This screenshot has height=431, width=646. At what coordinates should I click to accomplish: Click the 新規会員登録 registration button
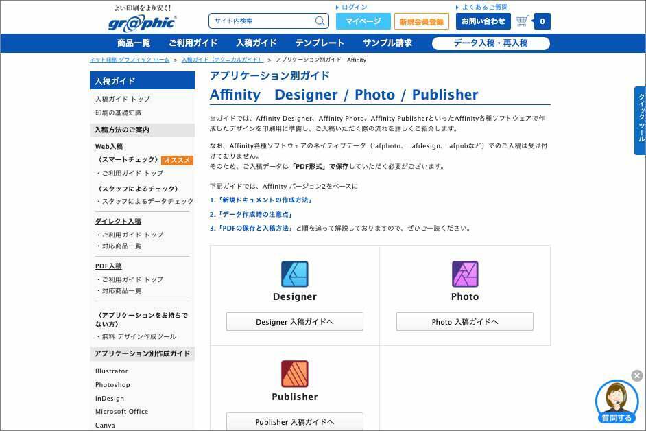420,21
